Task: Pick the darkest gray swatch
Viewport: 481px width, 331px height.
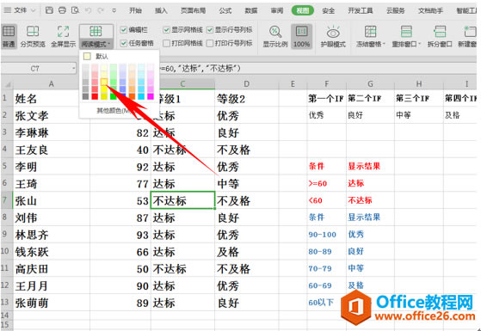Action: click(x=86, y=96)
